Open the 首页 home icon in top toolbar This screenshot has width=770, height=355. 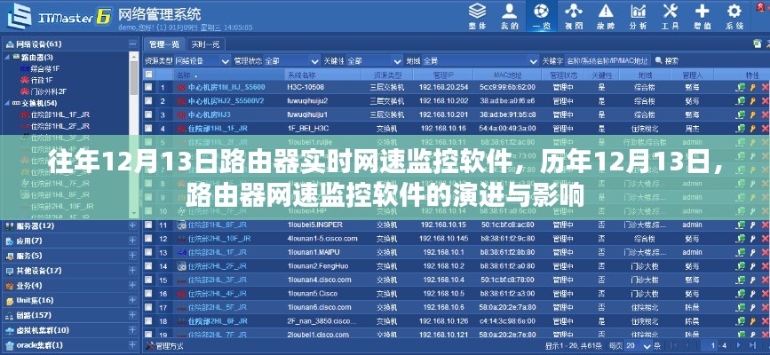pos(511,16)
